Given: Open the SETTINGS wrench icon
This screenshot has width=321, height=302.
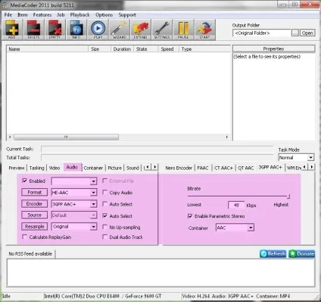Looking at the screenshot, I should [x=162, y=30].
